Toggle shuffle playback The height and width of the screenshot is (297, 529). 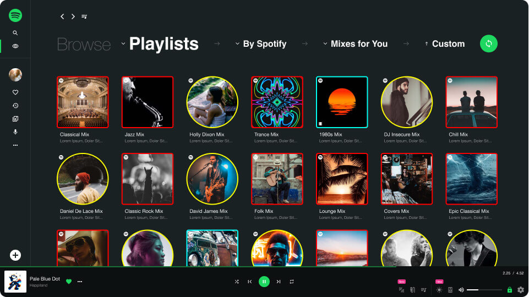point(237,282)
